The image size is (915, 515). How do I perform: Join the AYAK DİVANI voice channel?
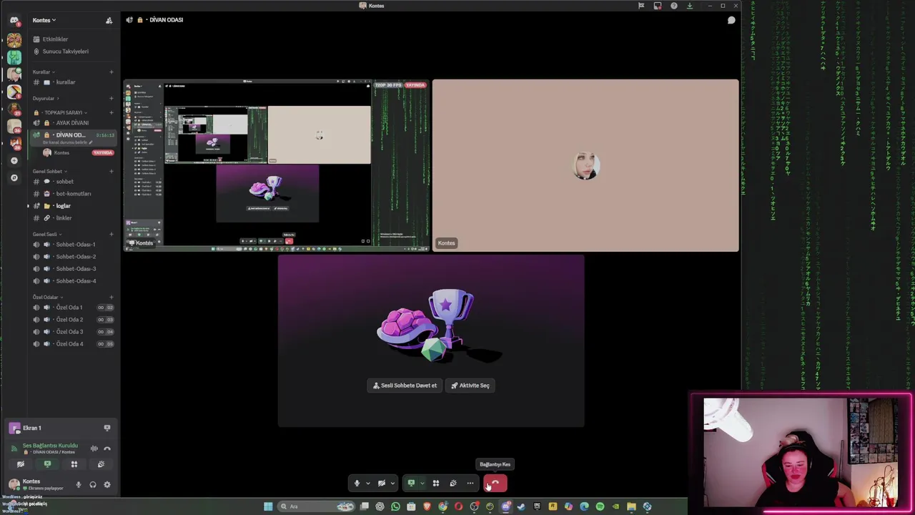coord(71,123)
